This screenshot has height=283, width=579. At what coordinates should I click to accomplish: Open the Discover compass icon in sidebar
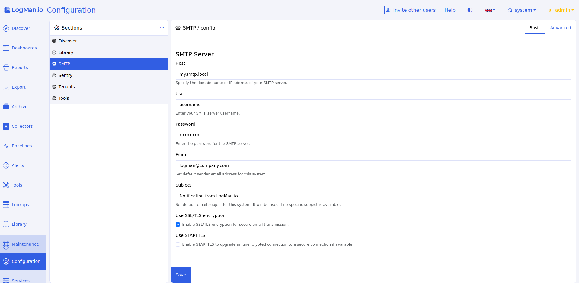click(6, 28)
